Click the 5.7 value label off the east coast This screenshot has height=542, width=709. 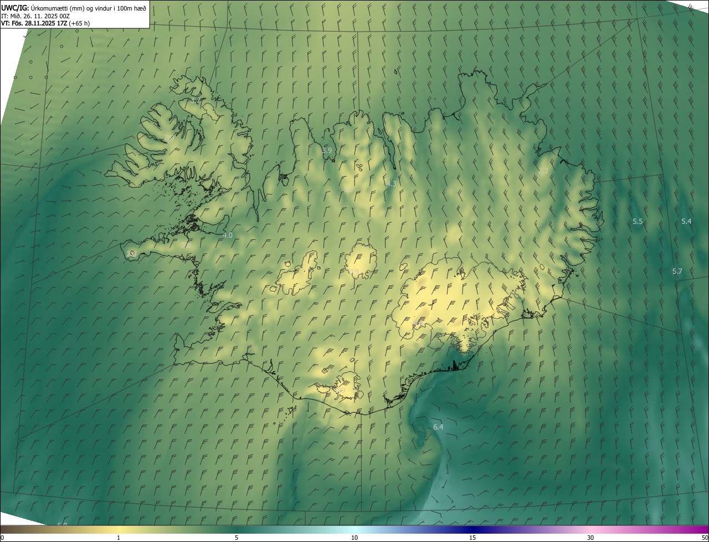tap(677, 272)
